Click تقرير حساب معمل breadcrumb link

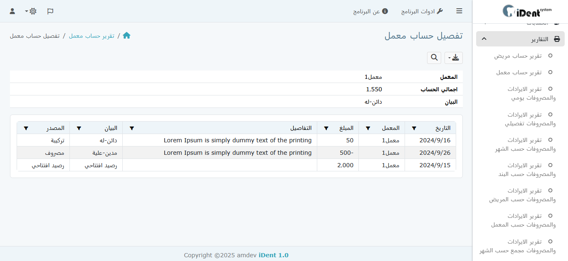(91, 36)
